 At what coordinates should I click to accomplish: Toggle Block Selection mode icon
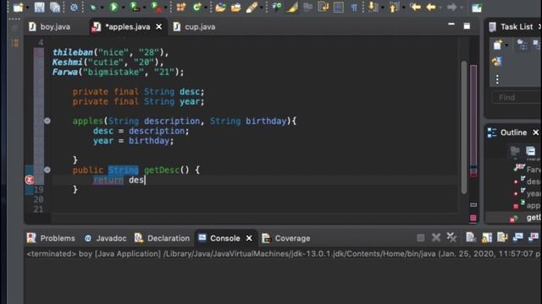pyautogui.click(x=339, y=8)
